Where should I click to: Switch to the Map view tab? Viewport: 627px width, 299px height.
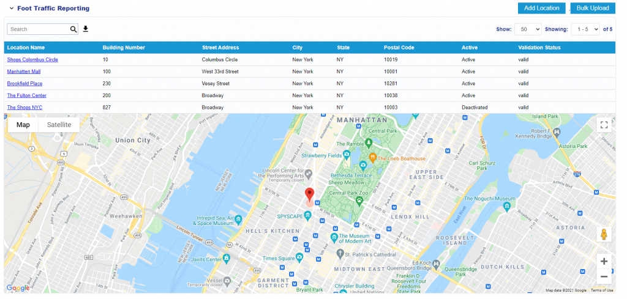(23, 125)
